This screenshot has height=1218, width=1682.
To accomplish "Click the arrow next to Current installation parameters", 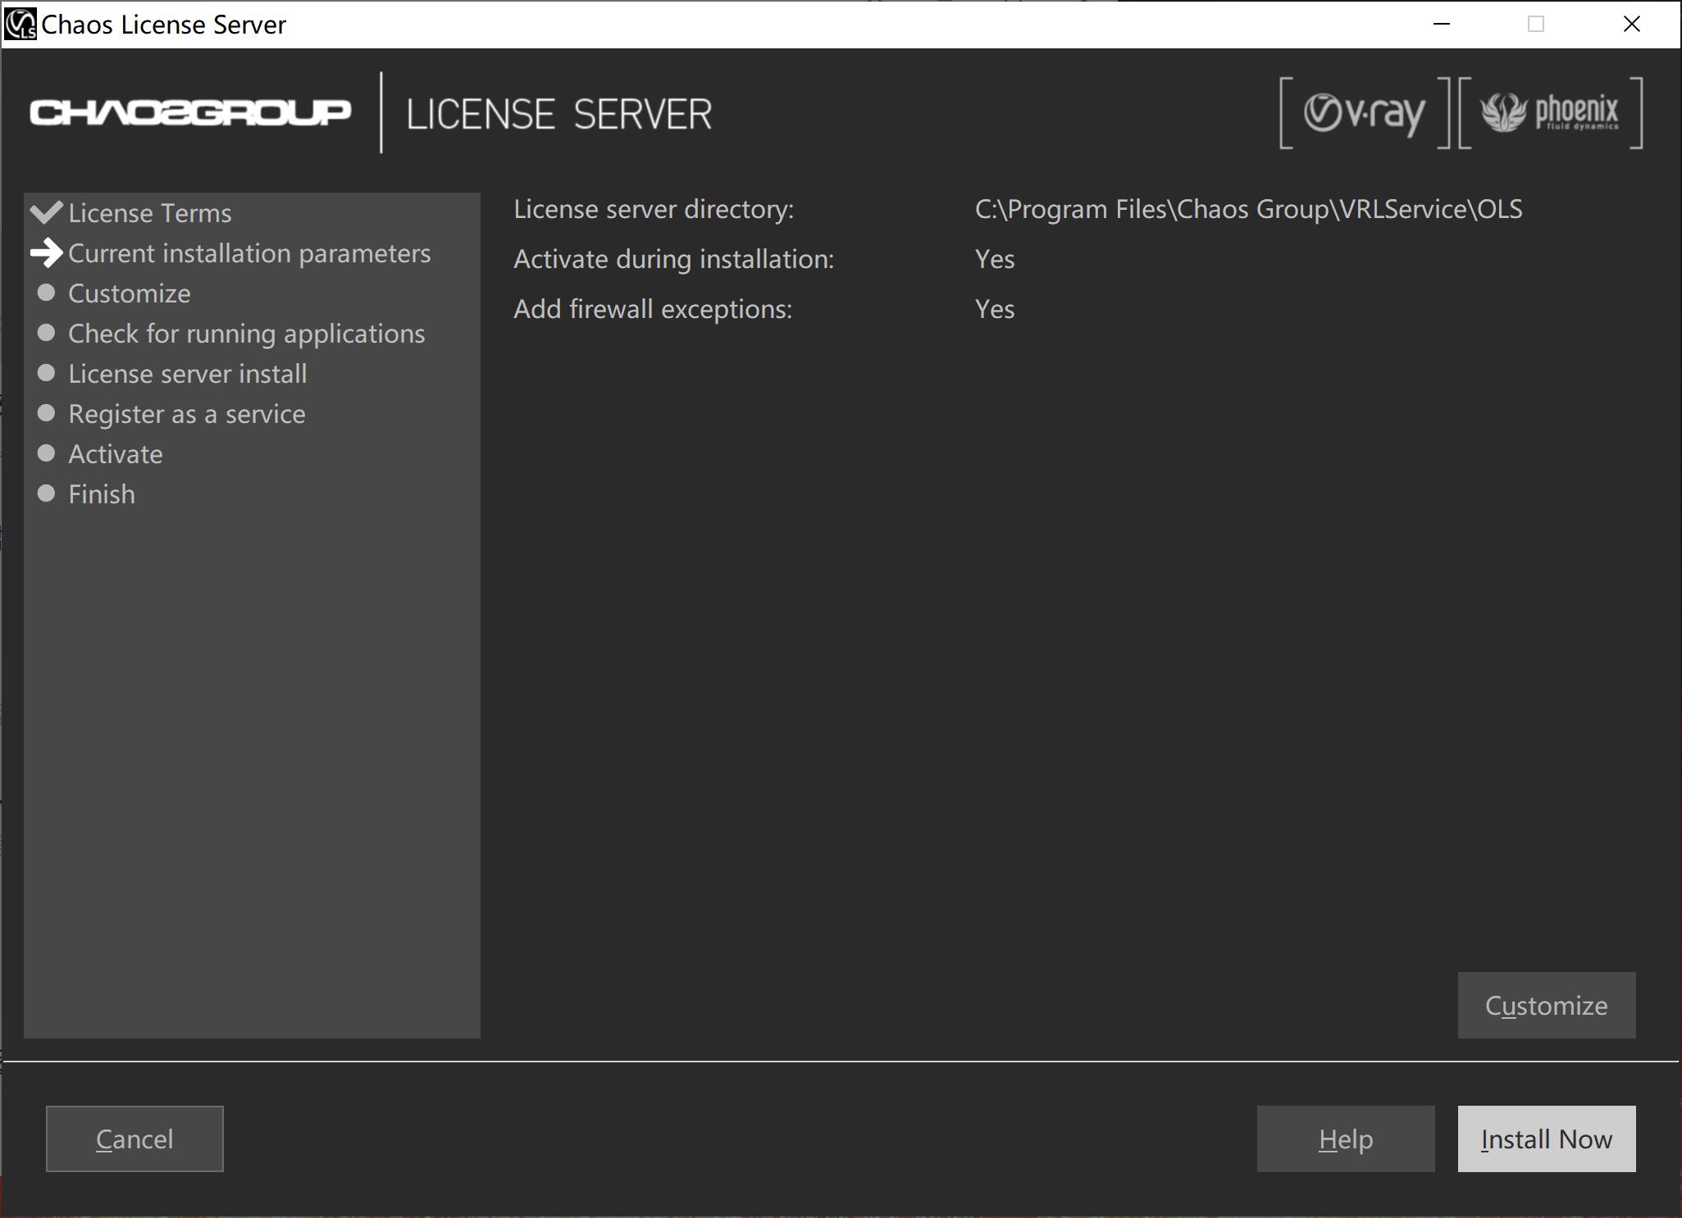I will (47, 252).
